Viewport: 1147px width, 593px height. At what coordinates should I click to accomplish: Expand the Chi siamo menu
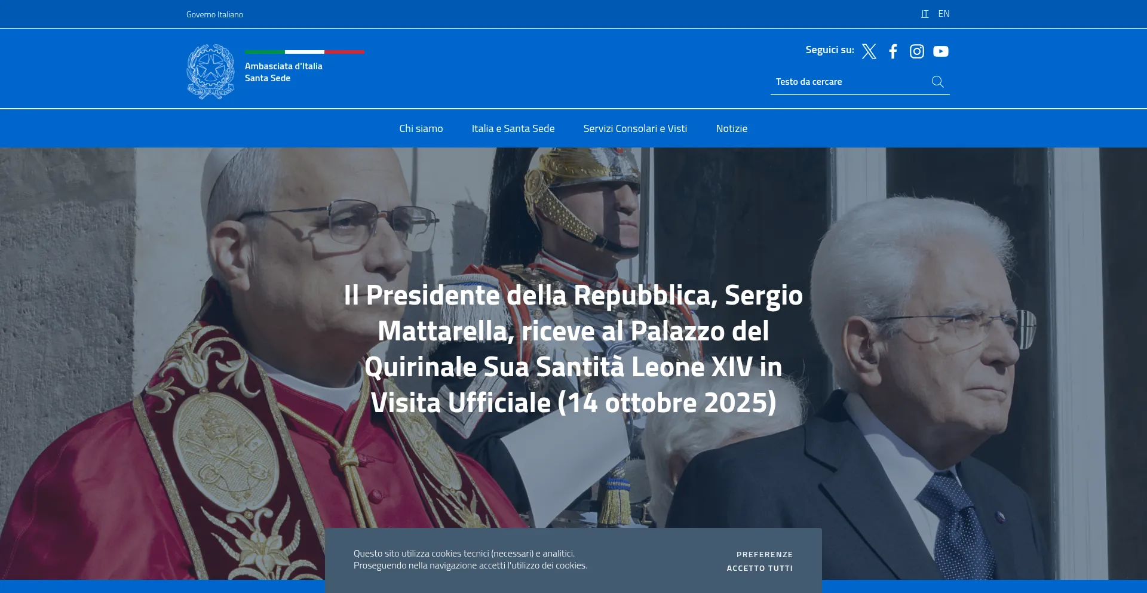tap(421, 128)
